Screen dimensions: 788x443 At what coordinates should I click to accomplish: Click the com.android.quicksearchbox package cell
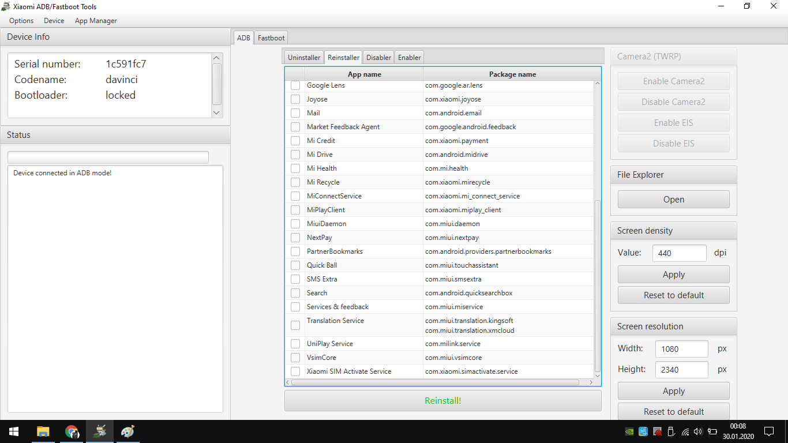[508, 293]
